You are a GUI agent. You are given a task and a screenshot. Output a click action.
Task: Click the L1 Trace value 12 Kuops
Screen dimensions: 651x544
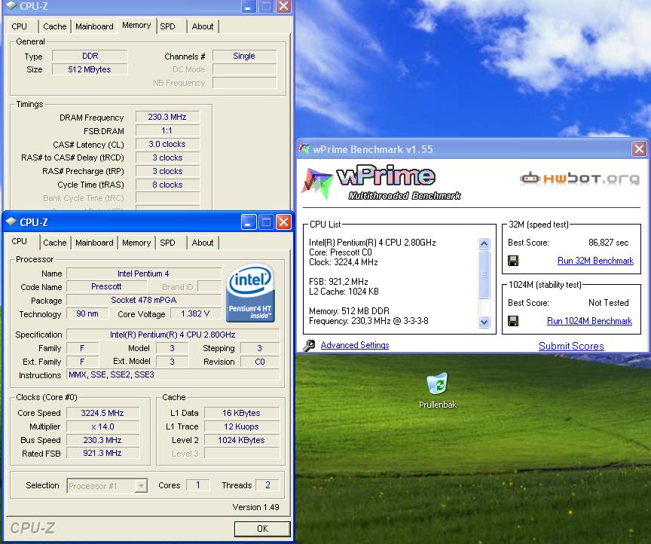pos(241,426)
